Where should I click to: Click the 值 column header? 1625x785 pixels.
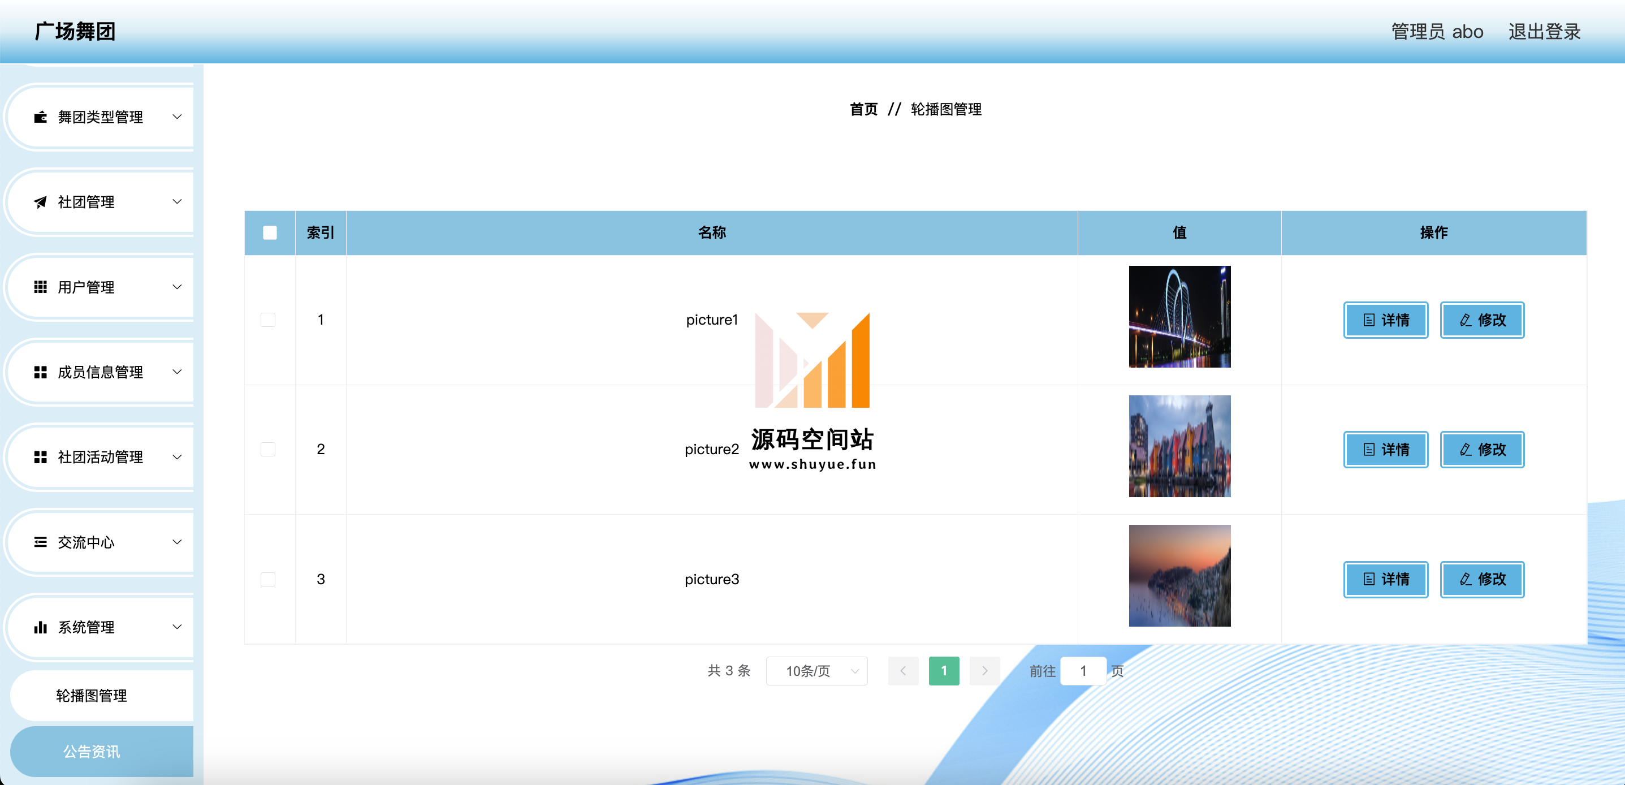click(1179, 233)
